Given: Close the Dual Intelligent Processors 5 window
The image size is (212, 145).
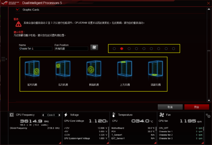Looking at the screenshot, I should point(208,3).
